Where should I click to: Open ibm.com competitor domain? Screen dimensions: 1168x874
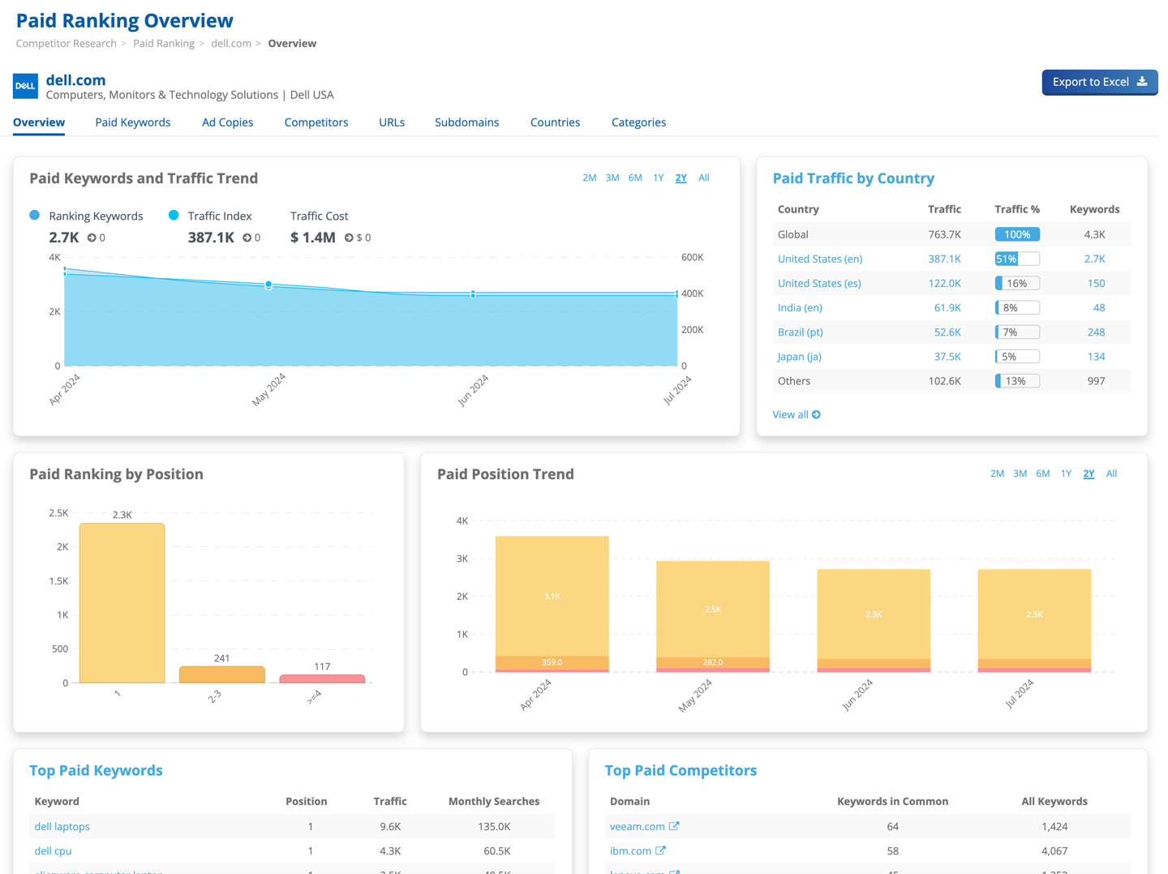(630, 850)
